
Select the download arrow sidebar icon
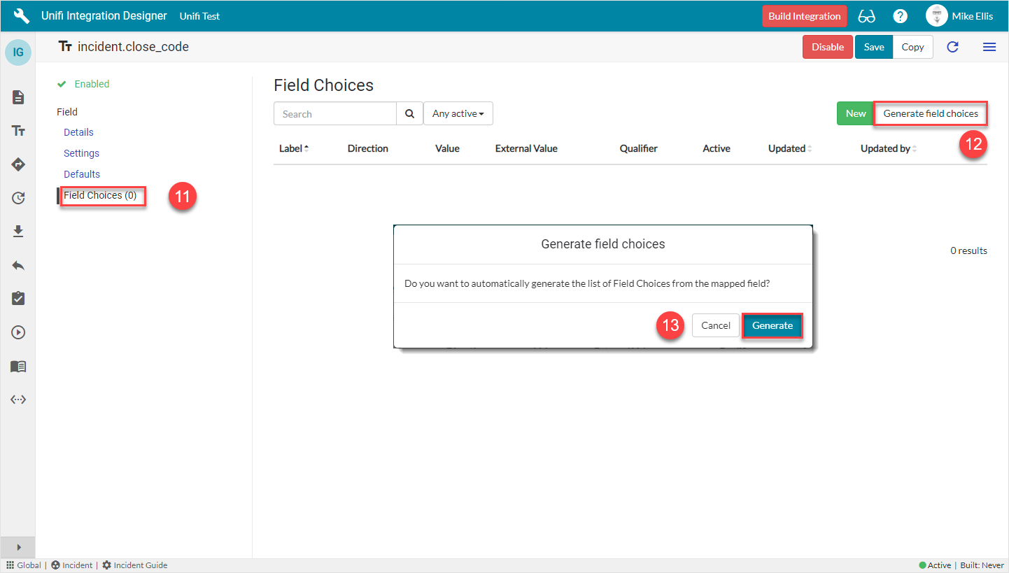pos(18,232)
